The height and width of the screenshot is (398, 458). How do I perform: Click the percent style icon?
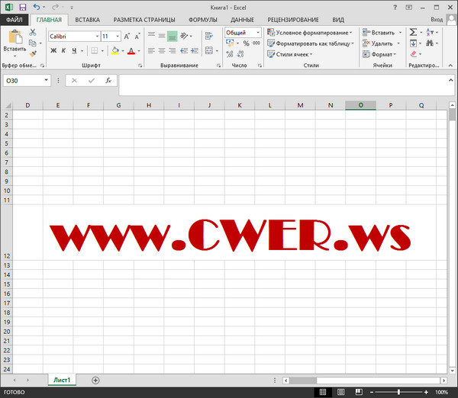click(x=246, y=44)
